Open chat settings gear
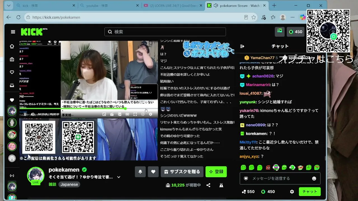Screen dimensions: 358x201 [x=292, y=192]
